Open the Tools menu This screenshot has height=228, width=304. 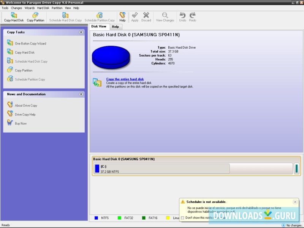(x=5, y=8)
